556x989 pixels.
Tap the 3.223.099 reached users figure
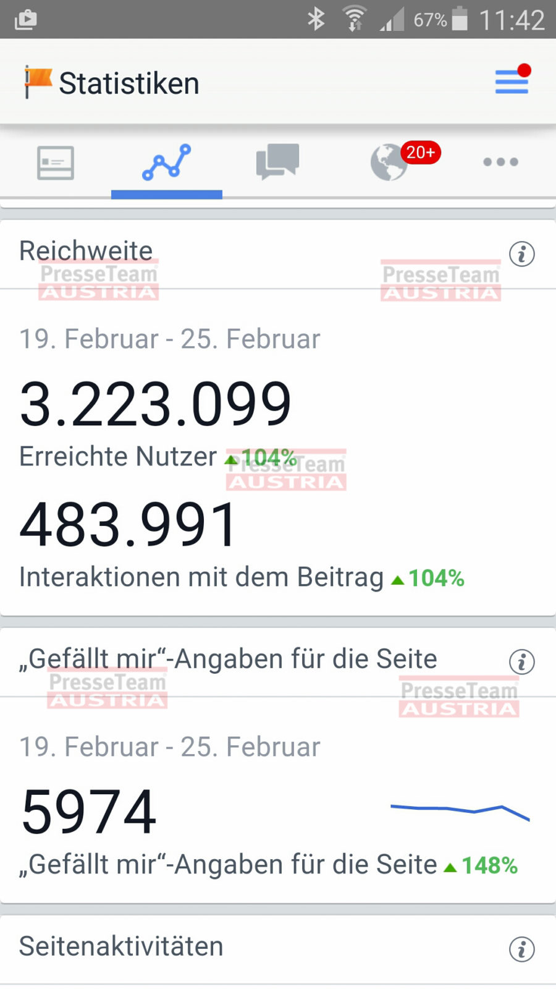(155, 404)
